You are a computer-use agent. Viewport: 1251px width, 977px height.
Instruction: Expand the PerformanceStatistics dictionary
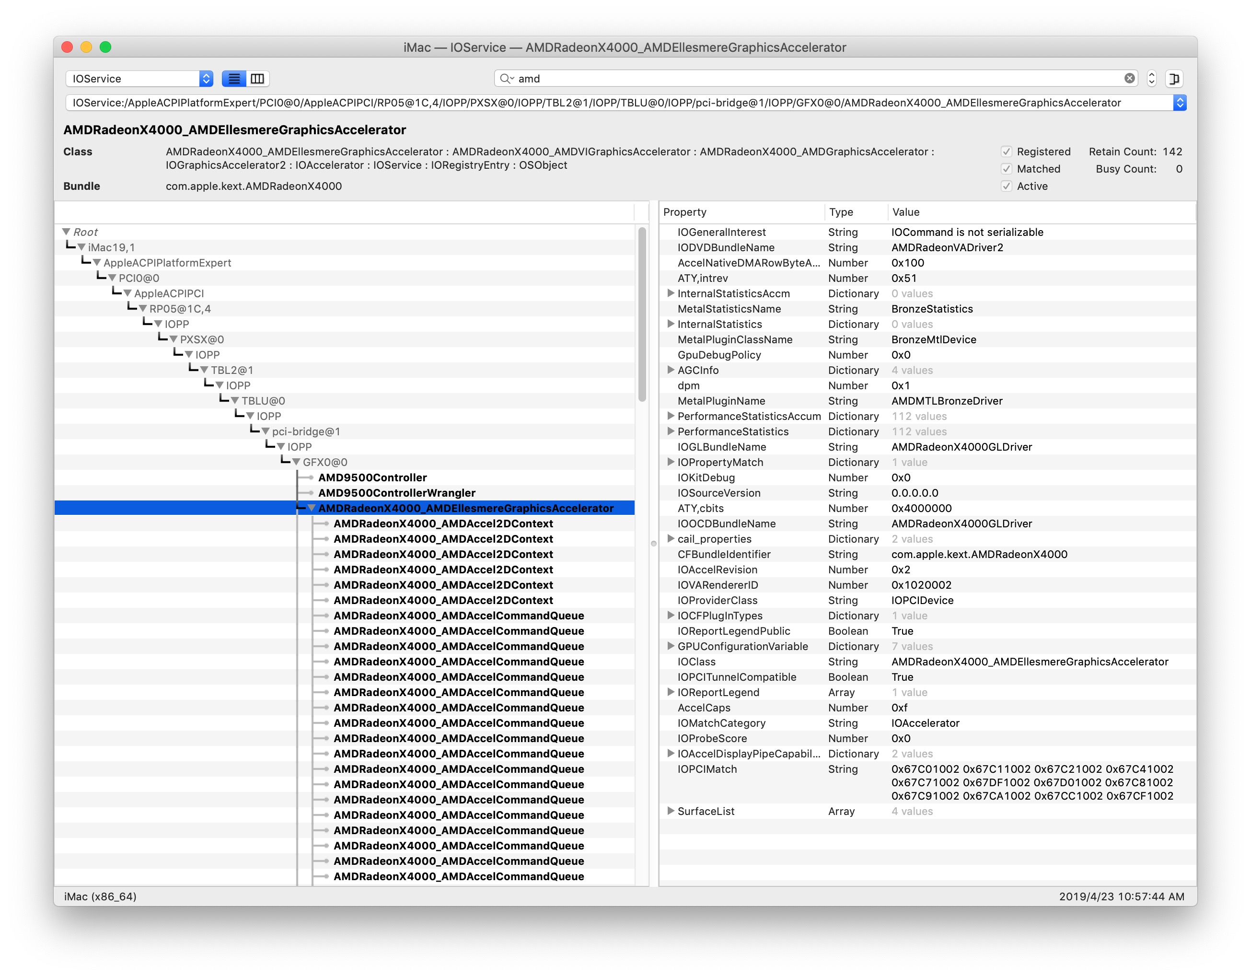click(670, 431)
